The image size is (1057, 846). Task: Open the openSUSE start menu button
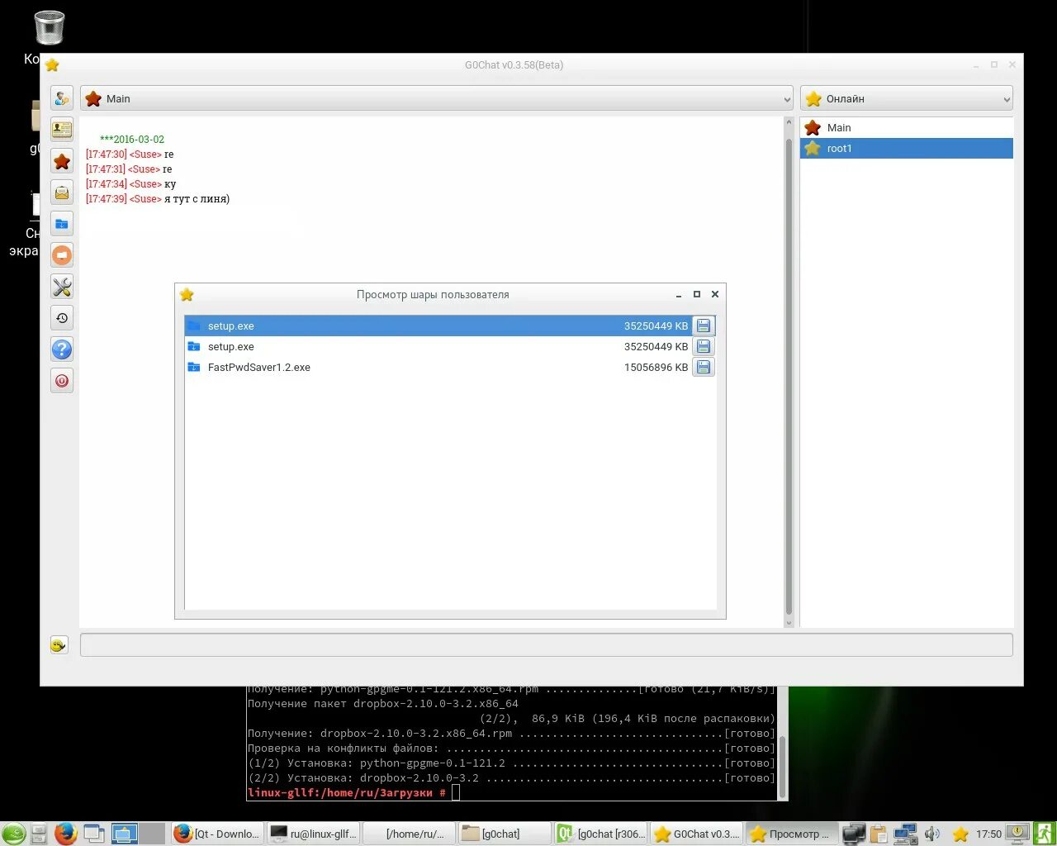point(13,834)
